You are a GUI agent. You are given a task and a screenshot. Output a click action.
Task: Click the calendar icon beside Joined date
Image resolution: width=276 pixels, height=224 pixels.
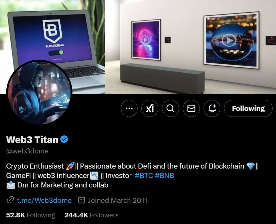pyautogui.click(x=82, y=200)
